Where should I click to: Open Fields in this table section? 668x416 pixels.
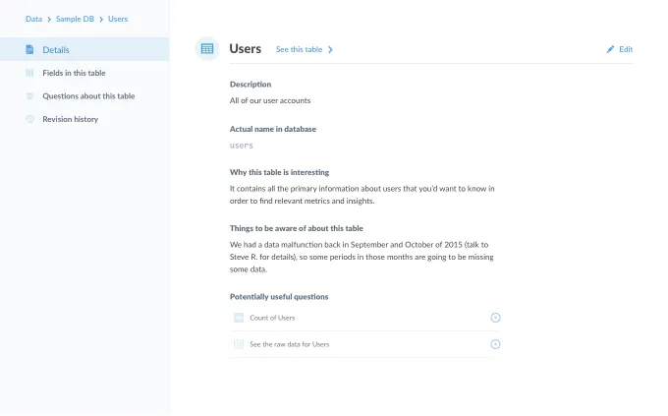pos(74,73)
